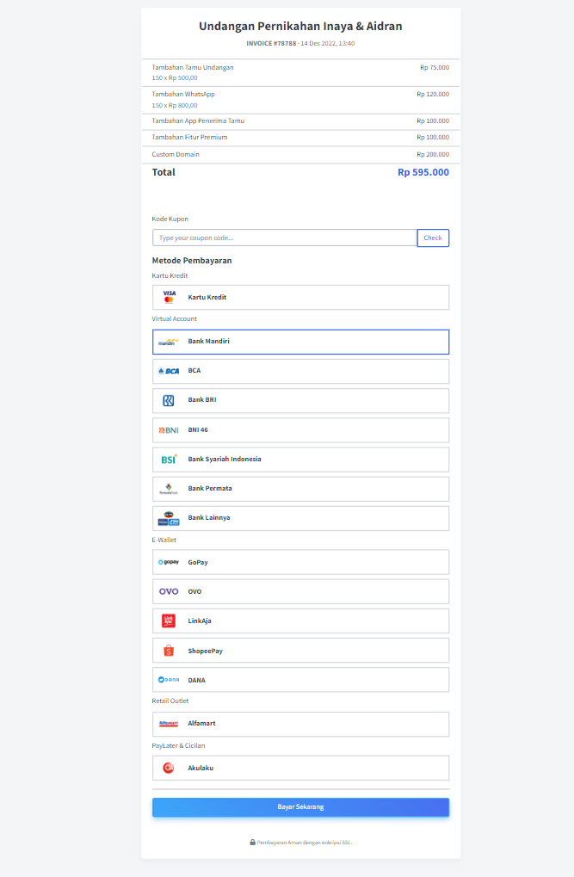Click the Bayar Sekarang button

[x=300, y=807]
